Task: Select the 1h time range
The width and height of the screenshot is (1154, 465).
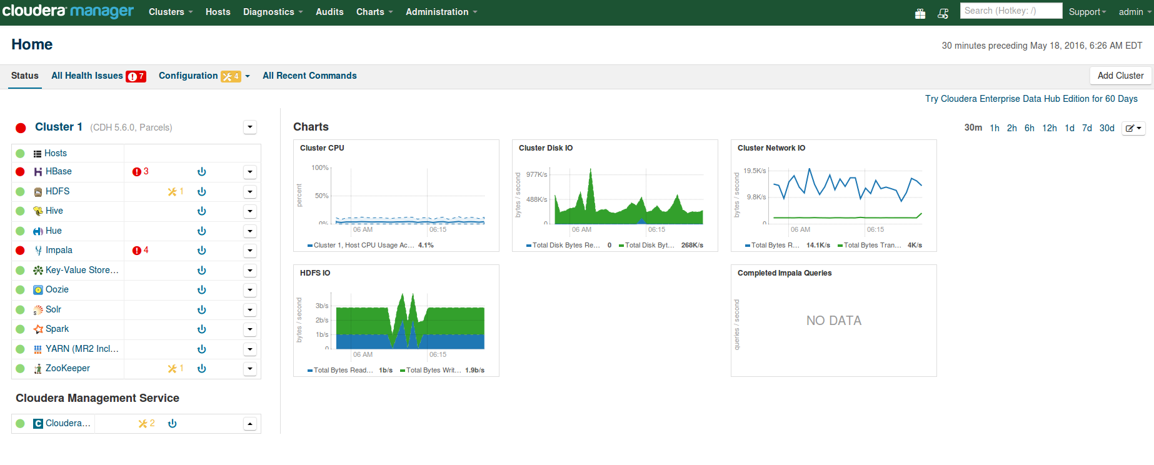Action: click(x=994, y=128)
